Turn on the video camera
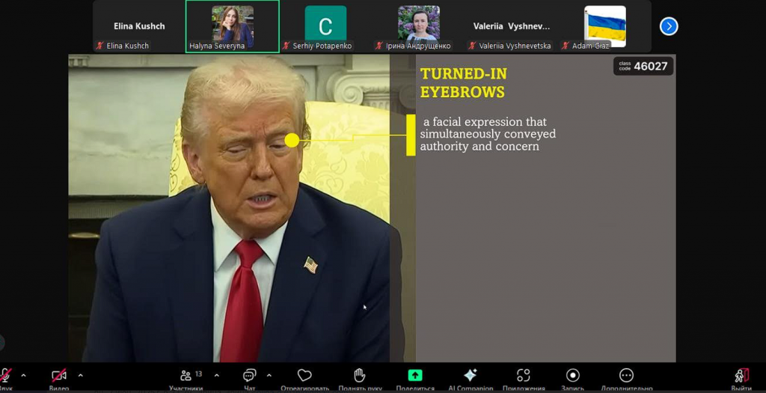 (59, 376)
